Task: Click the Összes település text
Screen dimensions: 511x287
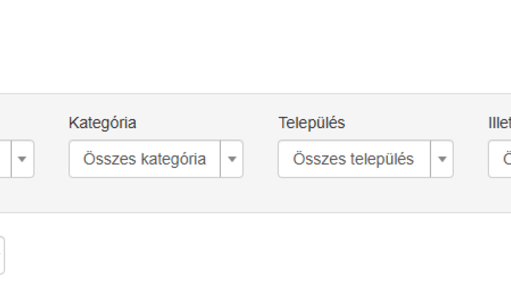Action: coord(353,159)
